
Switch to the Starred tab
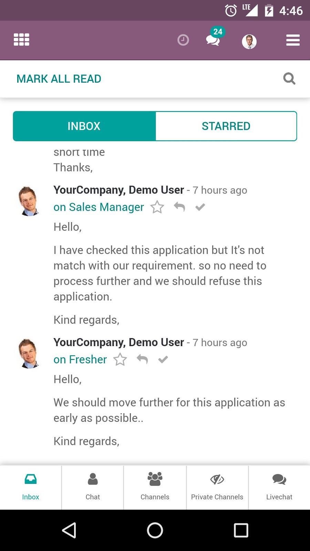click(x=226, y=126)
